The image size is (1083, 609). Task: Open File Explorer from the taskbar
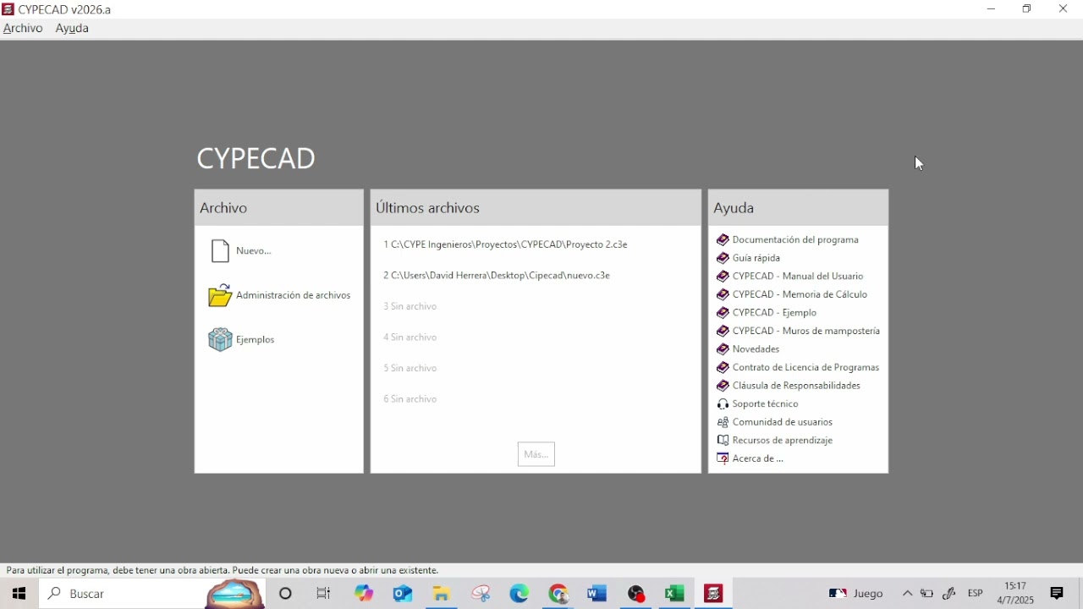tap(443, 595)
